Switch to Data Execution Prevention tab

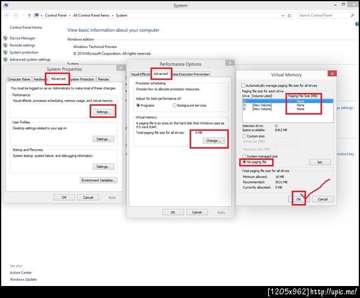click(191, 74)
